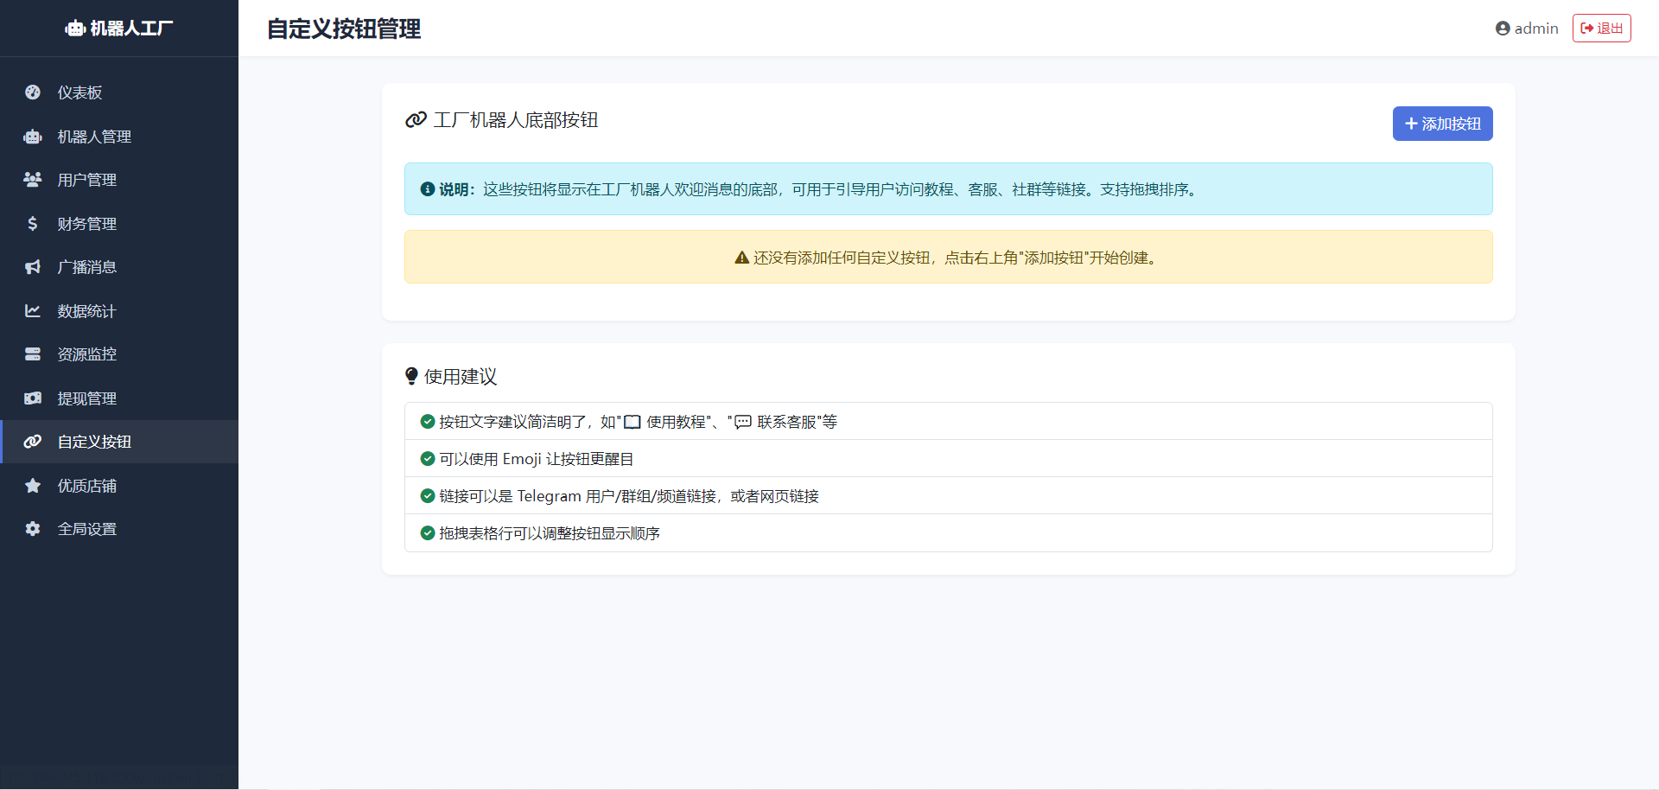
Task: Open the 自定义按钮 menu item
Action: (94, 442)
